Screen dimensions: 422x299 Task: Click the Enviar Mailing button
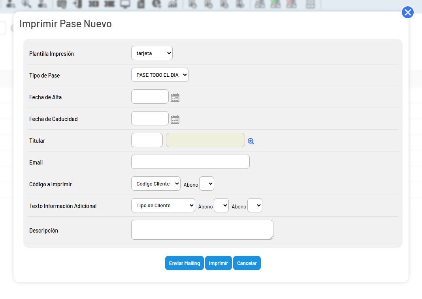pyautogui.click(x=185, y=263)
